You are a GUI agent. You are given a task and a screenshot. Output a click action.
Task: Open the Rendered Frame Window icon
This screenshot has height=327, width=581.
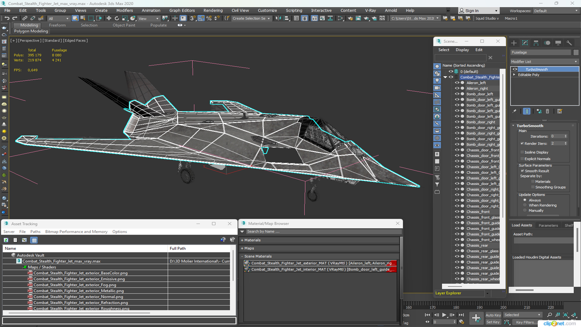[x=358, y=18]
